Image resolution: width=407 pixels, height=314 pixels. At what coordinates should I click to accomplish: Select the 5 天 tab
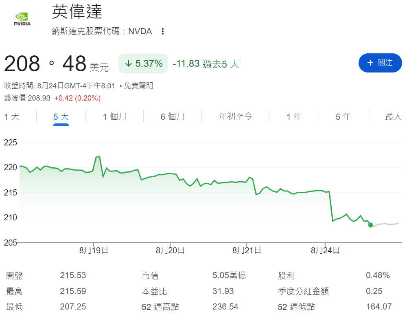click(x=61, y=116)
